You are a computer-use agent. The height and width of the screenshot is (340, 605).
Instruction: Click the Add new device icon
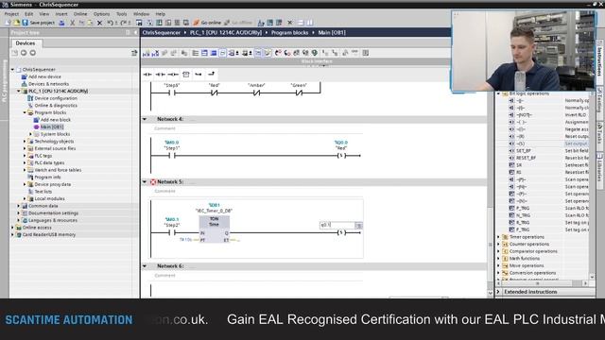(25, 76)
